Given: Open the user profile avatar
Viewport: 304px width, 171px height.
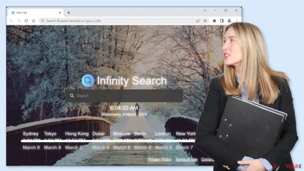Looking at the screenshot, I should [x=229, y=21].
